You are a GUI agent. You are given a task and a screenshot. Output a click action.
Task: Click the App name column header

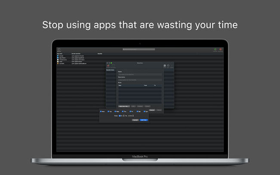[x=60, y=54]
